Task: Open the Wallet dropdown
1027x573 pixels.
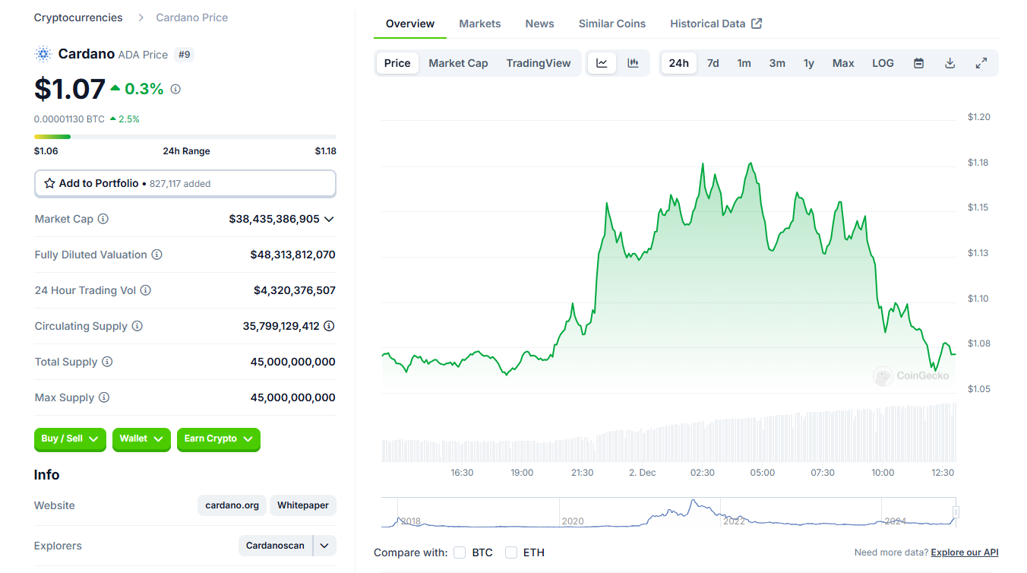Action: [x=141, y=439]
